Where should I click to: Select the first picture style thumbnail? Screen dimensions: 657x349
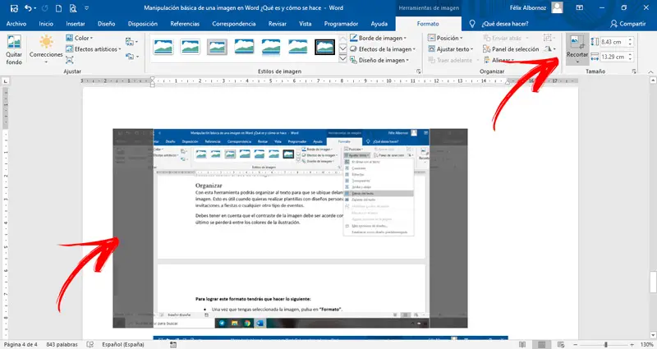coord(163,47)
